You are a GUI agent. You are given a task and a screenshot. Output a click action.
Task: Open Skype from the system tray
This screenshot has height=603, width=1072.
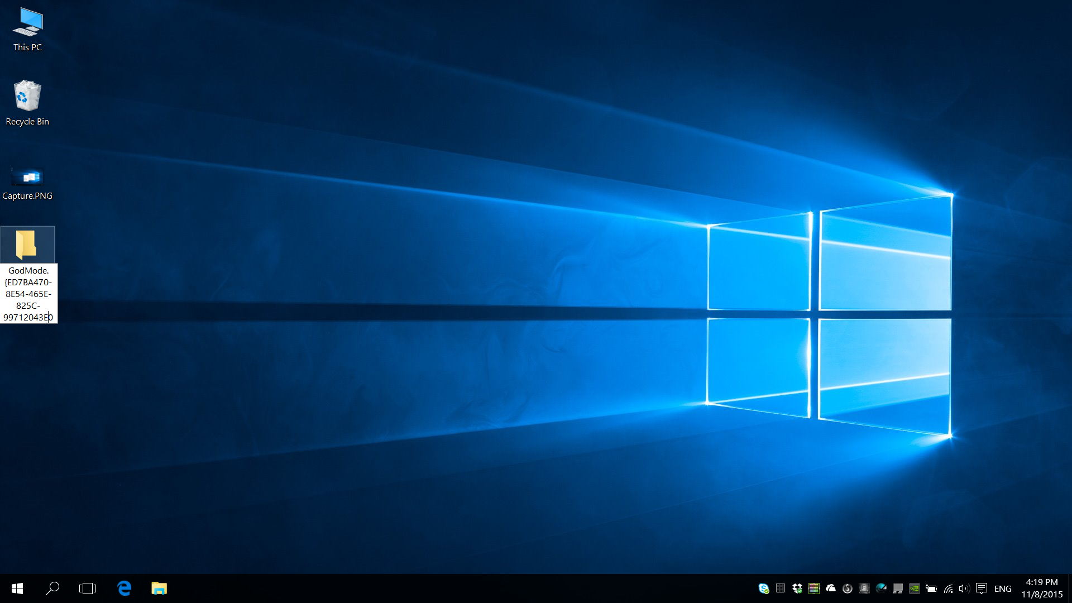click(764, 588)
